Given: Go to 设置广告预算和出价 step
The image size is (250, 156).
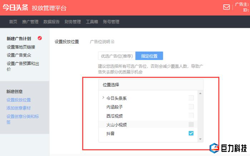Looking at the screenshot, I should coord(23,66).
